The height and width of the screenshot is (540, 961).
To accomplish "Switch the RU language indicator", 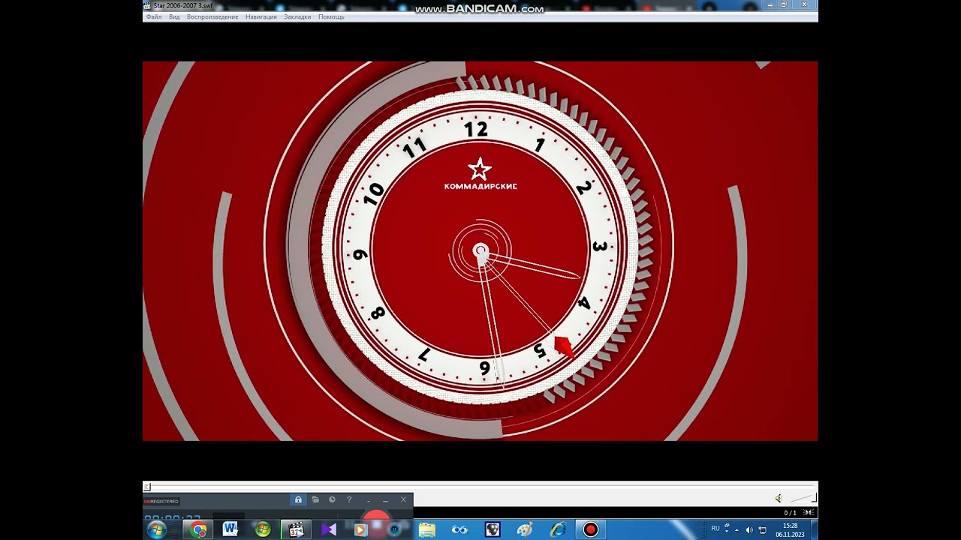I will (715, 529).
